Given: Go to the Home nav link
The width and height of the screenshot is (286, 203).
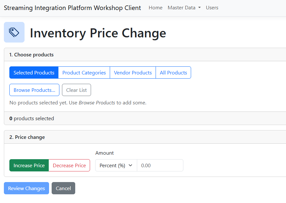Looking at the screenshot, I should pyautogui.click(x=155, y=8).
